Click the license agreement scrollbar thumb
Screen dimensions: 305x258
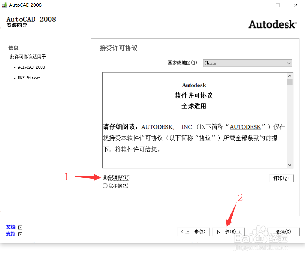pyautogui.click(x=290, y=82)
